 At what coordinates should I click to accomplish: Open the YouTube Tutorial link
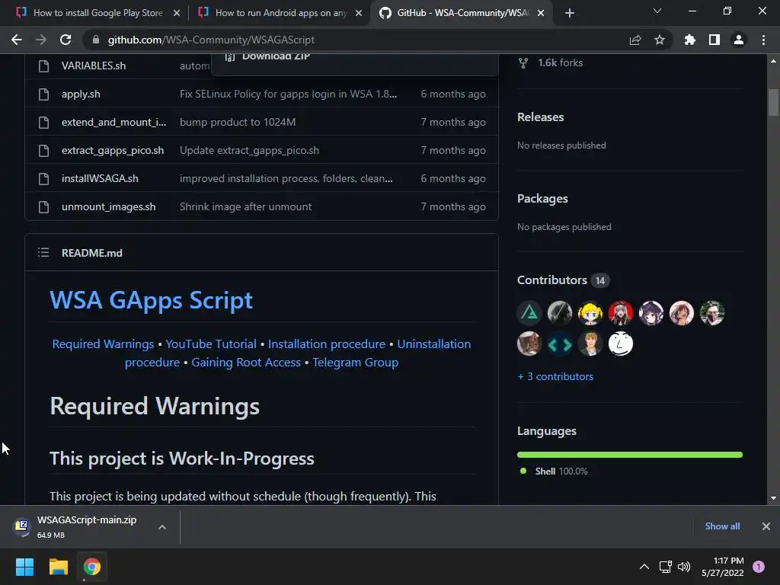(211, 344)
